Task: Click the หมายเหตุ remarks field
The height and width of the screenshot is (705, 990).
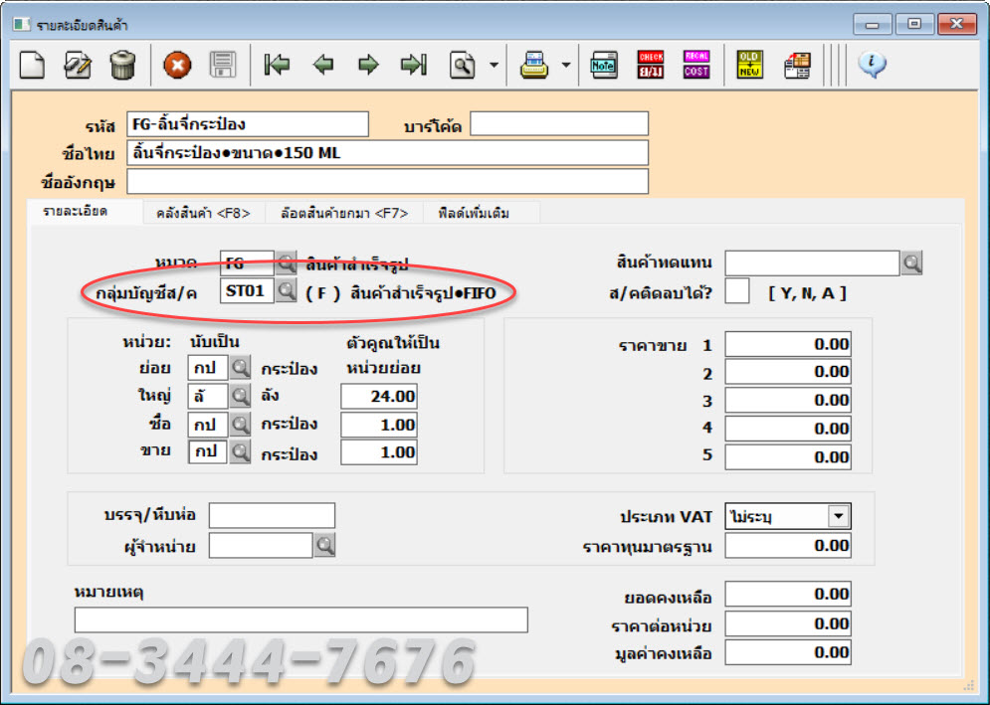Action: tap(301, 619)
